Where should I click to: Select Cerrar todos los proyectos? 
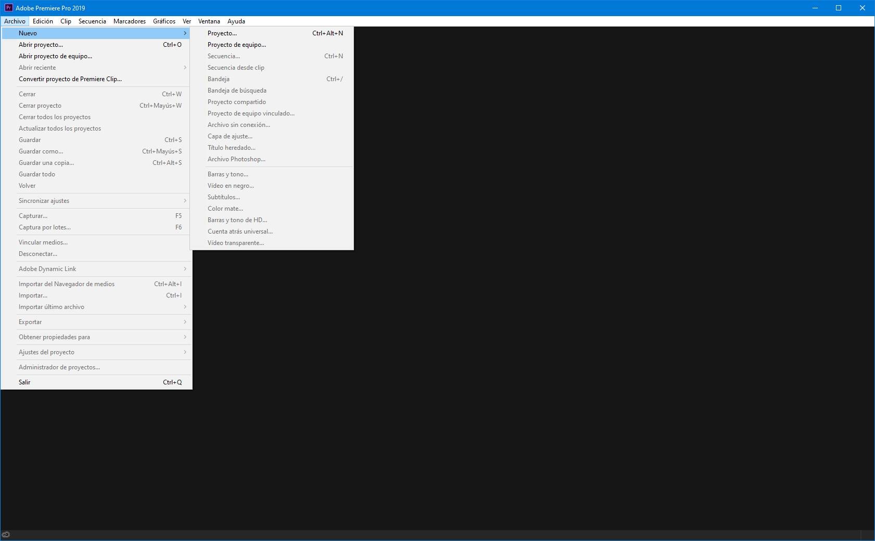pyautogui.click(x=97, y=117)
